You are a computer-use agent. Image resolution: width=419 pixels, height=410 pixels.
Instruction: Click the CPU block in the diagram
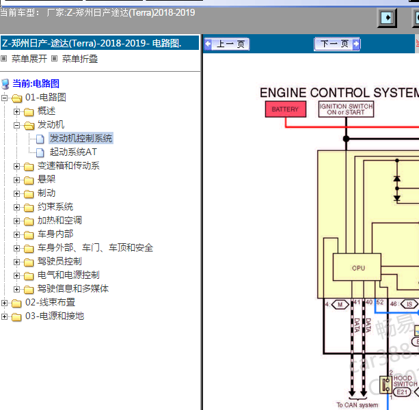click(x=357, y=267)
